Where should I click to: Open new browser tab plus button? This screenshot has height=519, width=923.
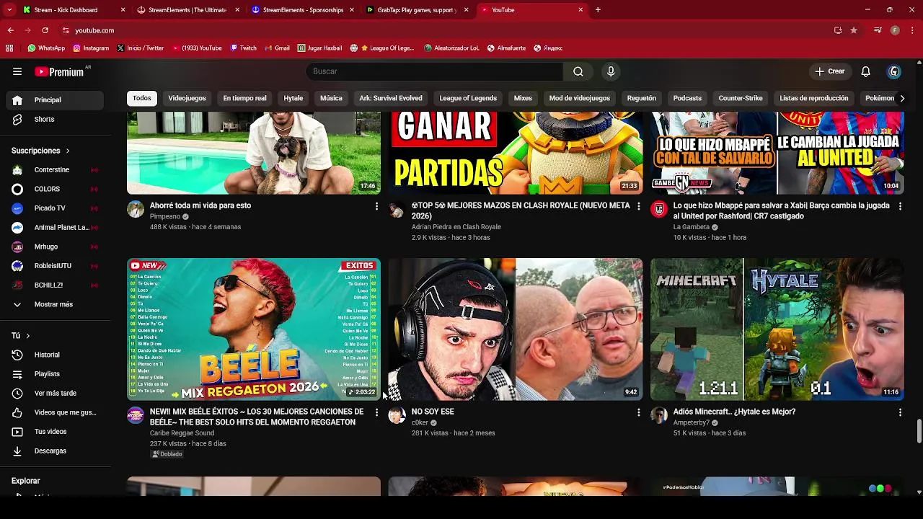coord(598,10)
